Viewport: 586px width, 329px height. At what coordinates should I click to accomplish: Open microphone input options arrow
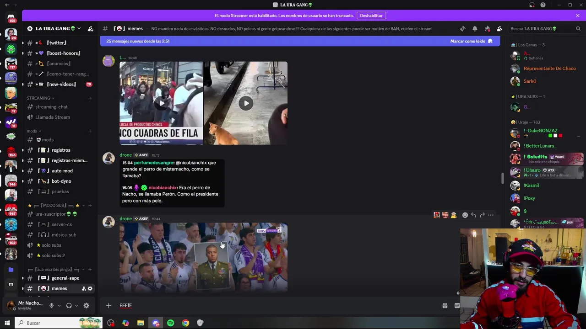tap(59, 305)
